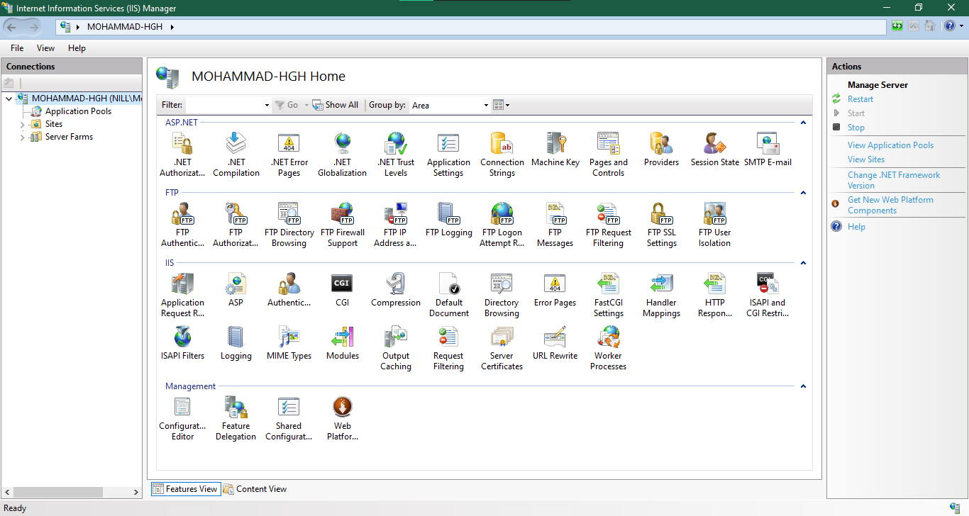The image size is (969, 516).
Task: Open ISAPI Filters feature
Action: click(x=183, y=343)
